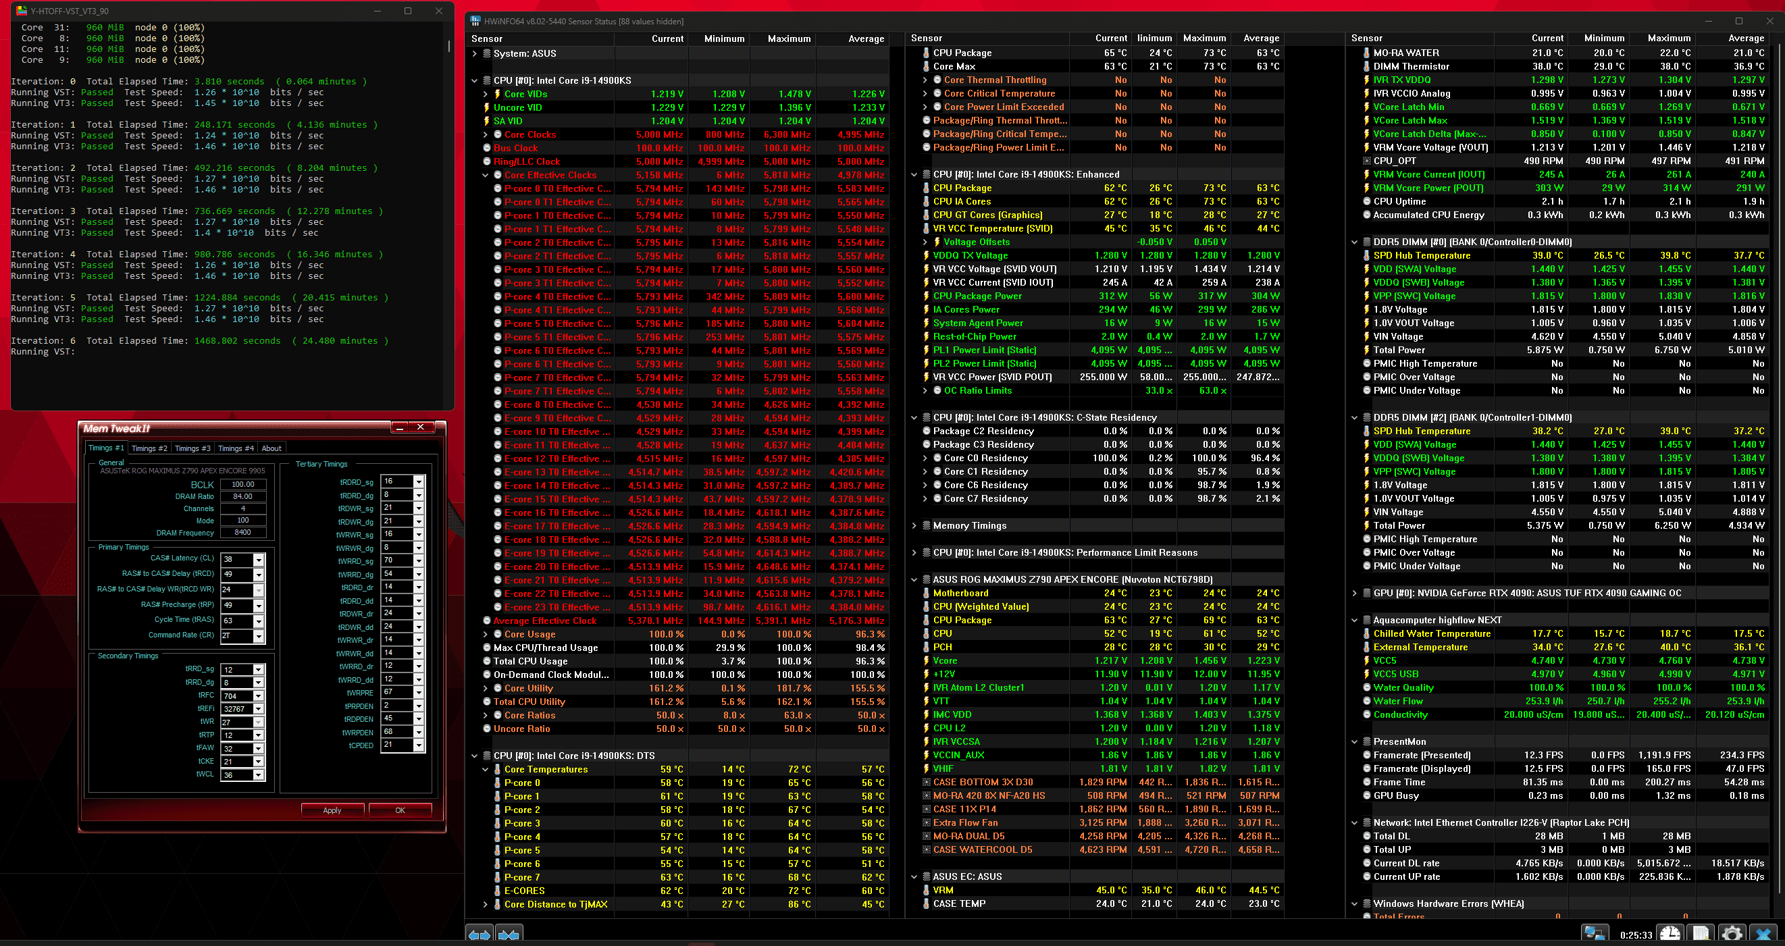
Task: Click the Y-HTOFF-VST_VT3_90 console window icon
Action: pos(22,11)
